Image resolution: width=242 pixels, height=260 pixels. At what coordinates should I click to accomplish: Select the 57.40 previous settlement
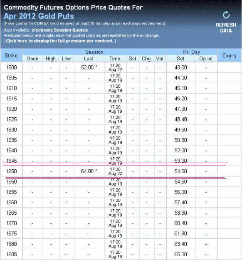click(x=181, y=203)
